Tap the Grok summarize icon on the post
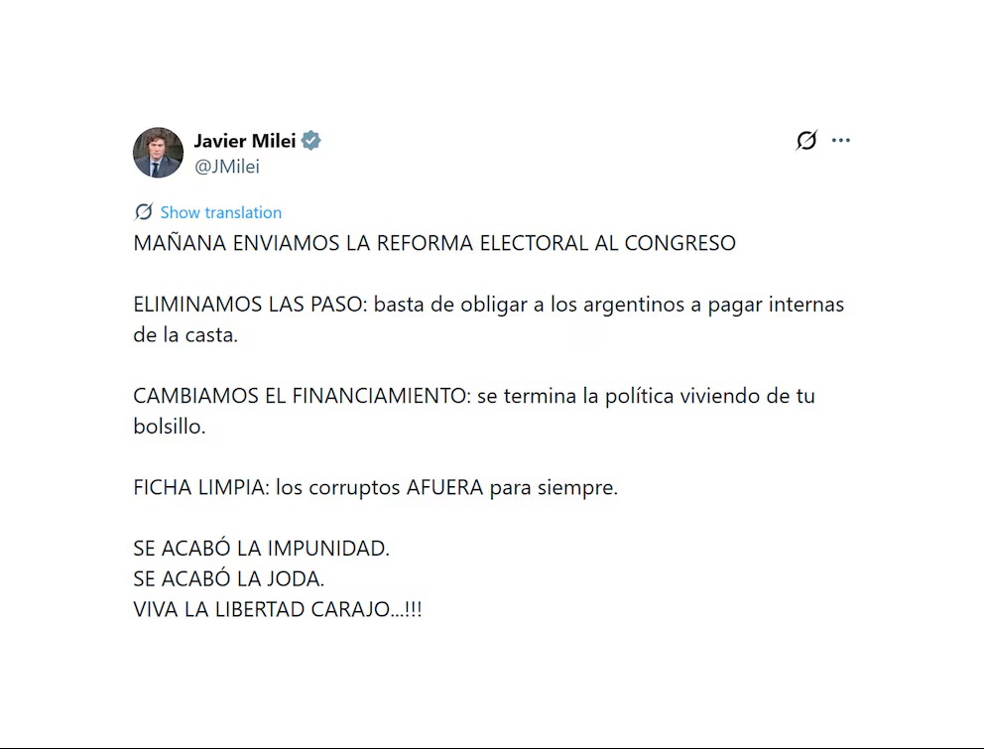 coord(805,141)
